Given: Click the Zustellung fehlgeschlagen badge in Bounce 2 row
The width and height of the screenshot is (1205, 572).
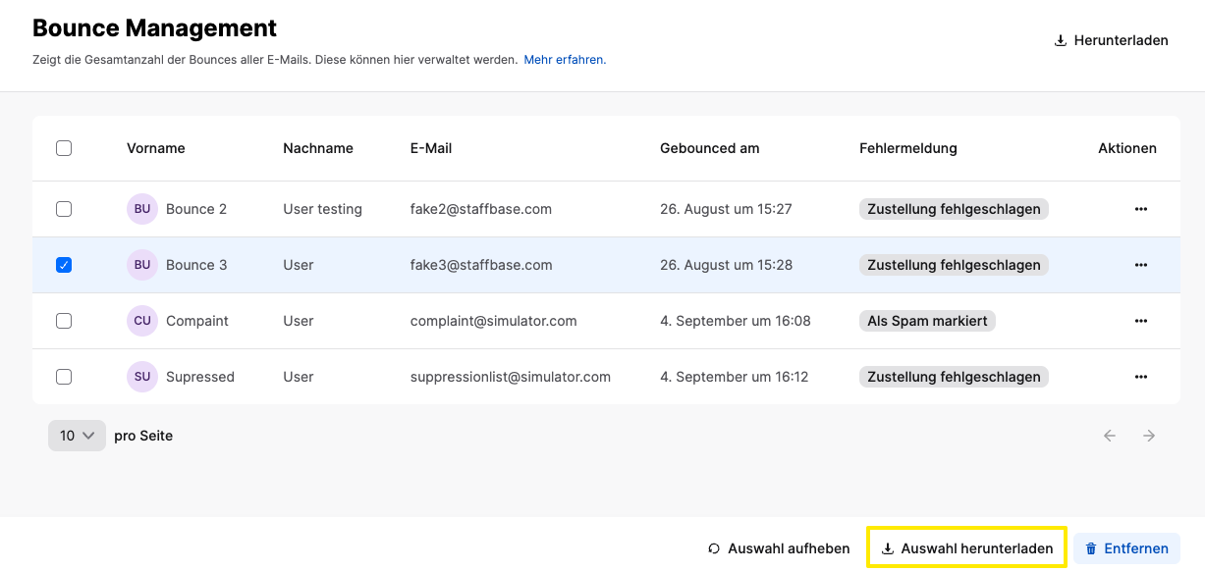Looking at the screenshot, I should pyautogui.click(x=954, y=209).
